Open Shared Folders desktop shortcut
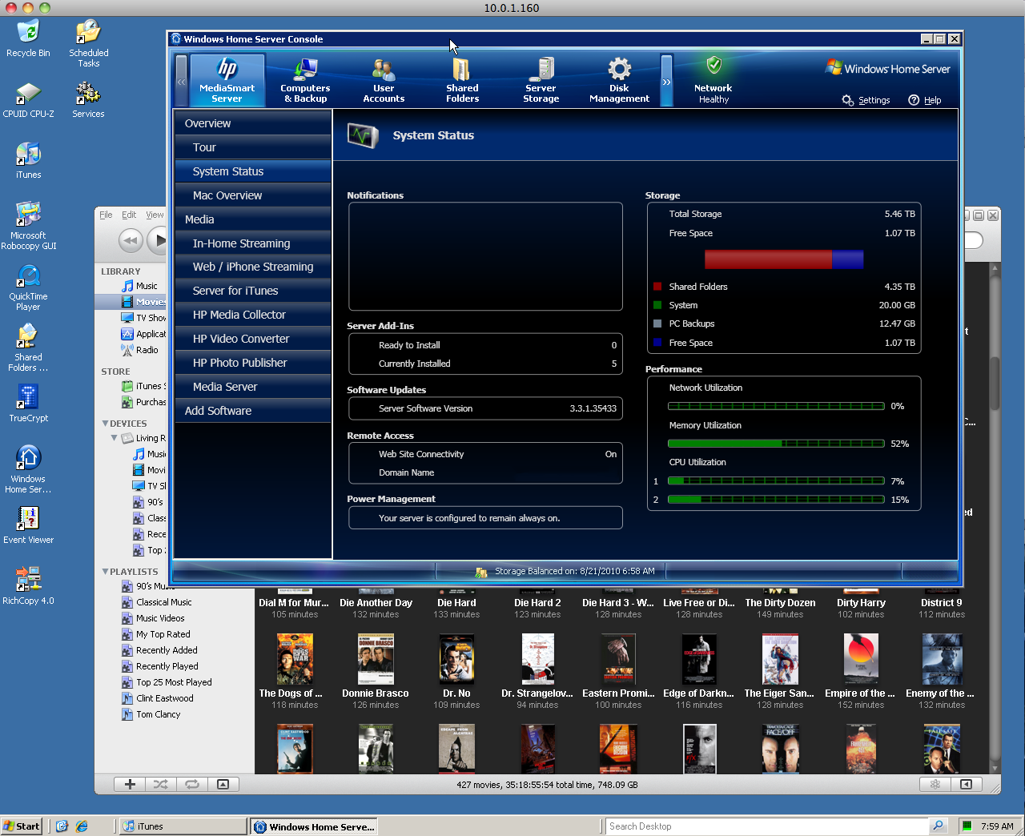Screen dimensions: 1025x836 point(28,348)
